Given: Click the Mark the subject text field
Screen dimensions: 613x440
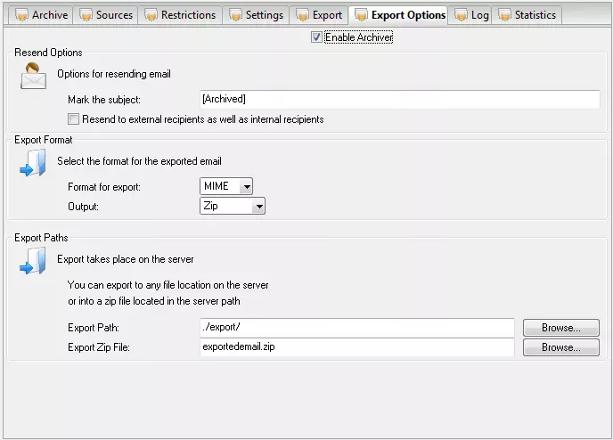Looking at the screenshot, I should pos(400,99).
